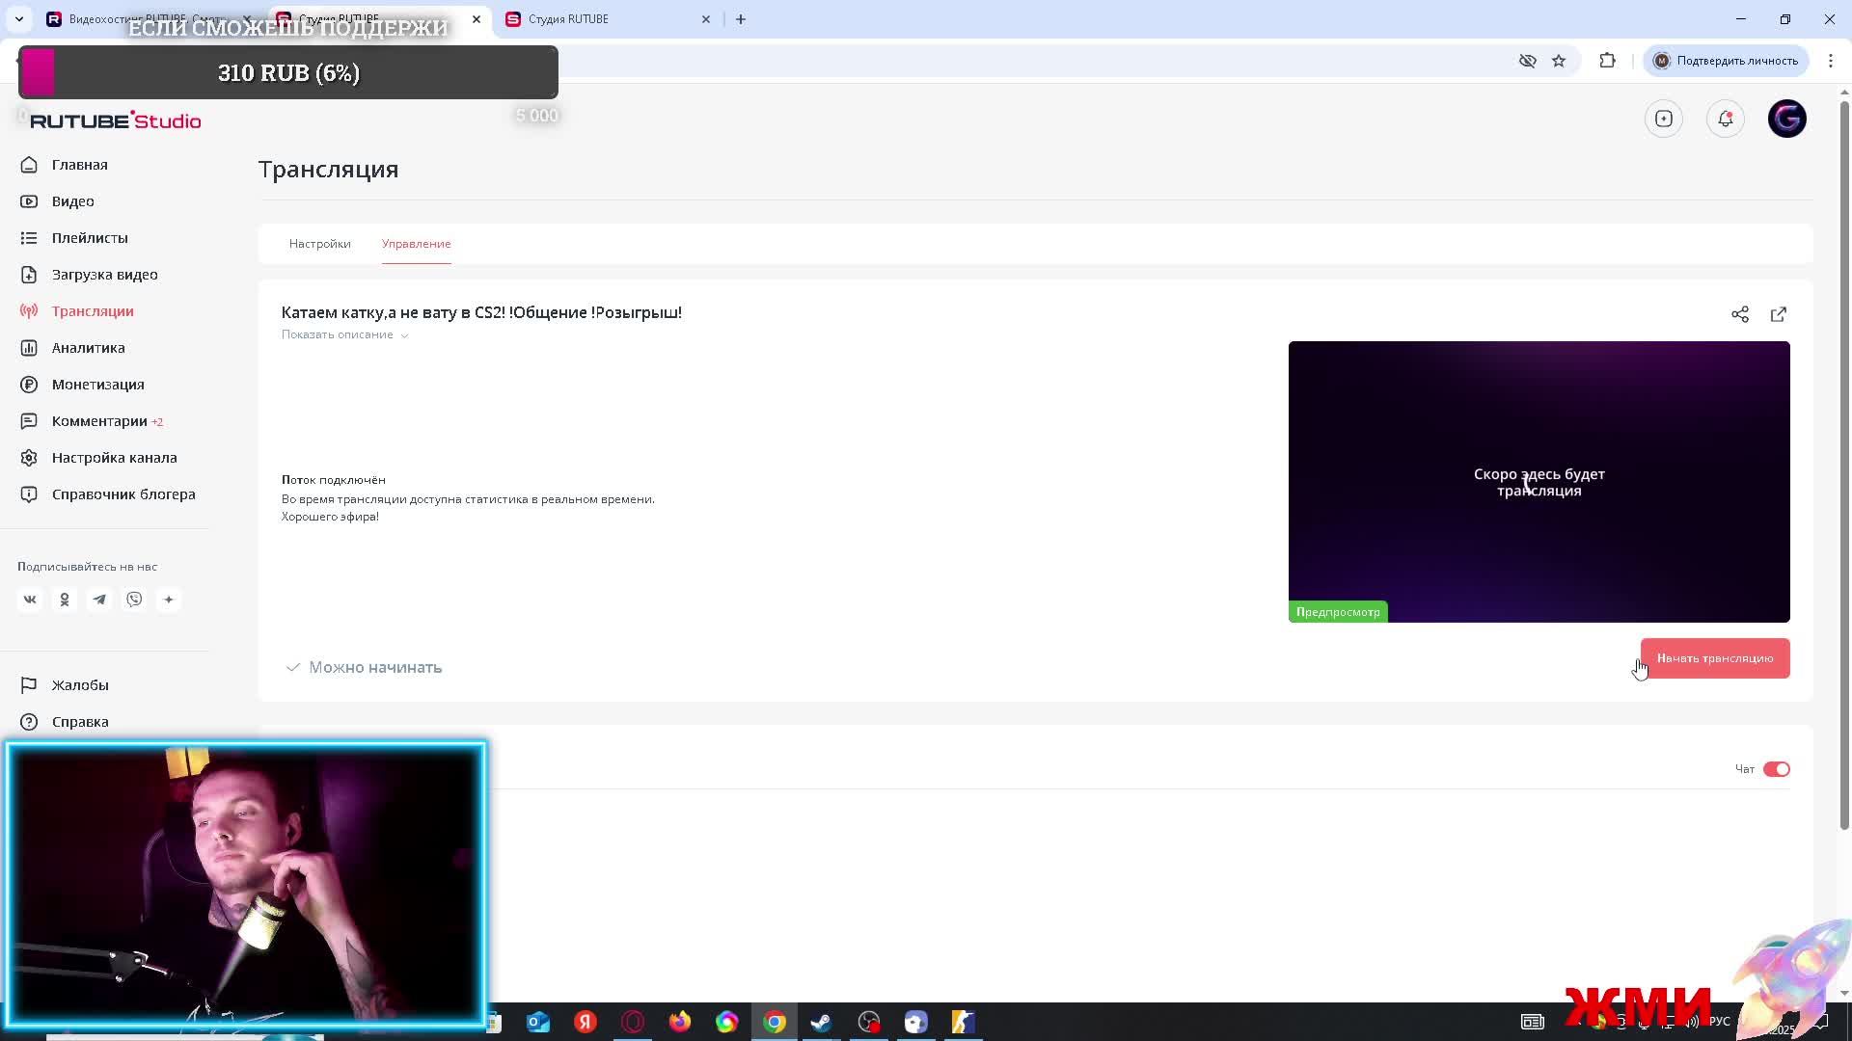Click the stream preview player

pos(1539,481)
